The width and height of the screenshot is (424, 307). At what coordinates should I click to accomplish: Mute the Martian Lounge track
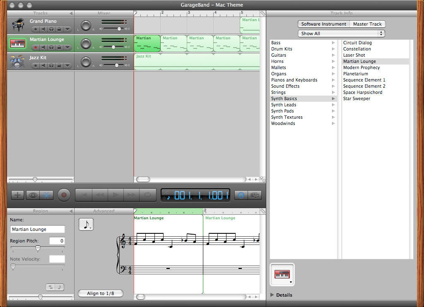(x=43, y=48)
